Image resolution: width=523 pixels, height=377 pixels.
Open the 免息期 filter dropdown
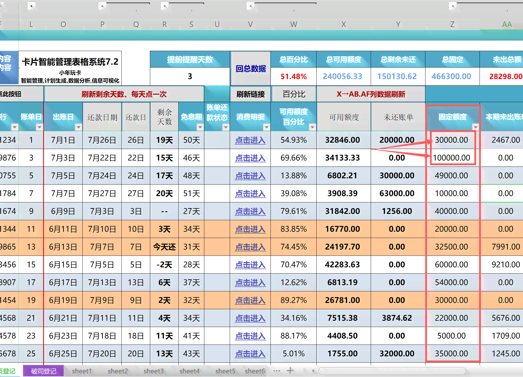tap(200, 127)
